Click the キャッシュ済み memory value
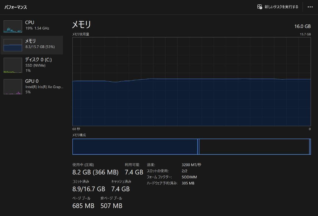This screenshot has height=216, width=318. 120,189
